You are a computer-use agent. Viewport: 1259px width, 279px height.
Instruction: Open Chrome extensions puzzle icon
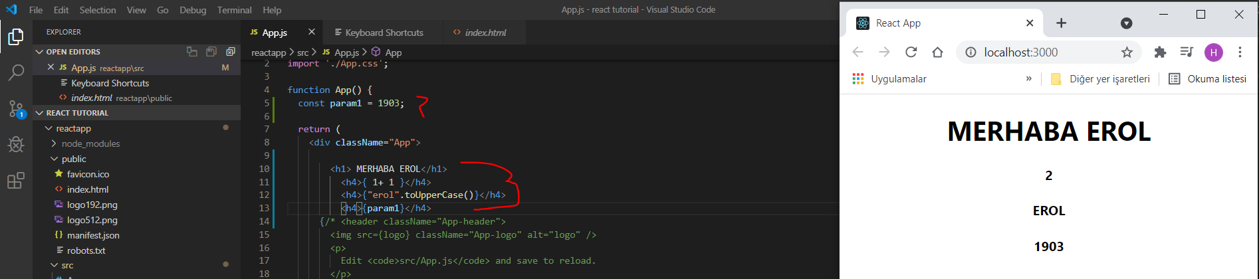(x=1160, y=52)
